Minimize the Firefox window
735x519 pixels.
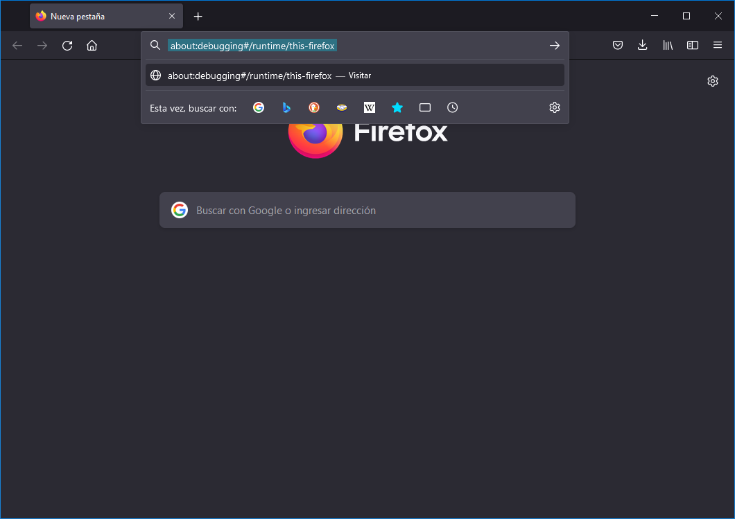[655, 16]
